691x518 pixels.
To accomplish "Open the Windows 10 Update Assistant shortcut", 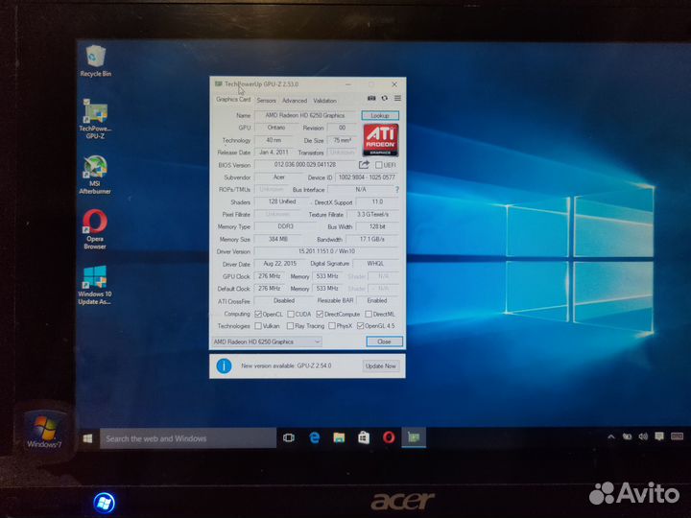I will [95, 285].
